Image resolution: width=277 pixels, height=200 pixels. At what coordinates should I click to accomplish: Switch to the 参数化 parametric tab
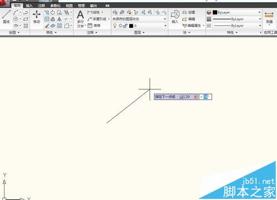[55, 6]
